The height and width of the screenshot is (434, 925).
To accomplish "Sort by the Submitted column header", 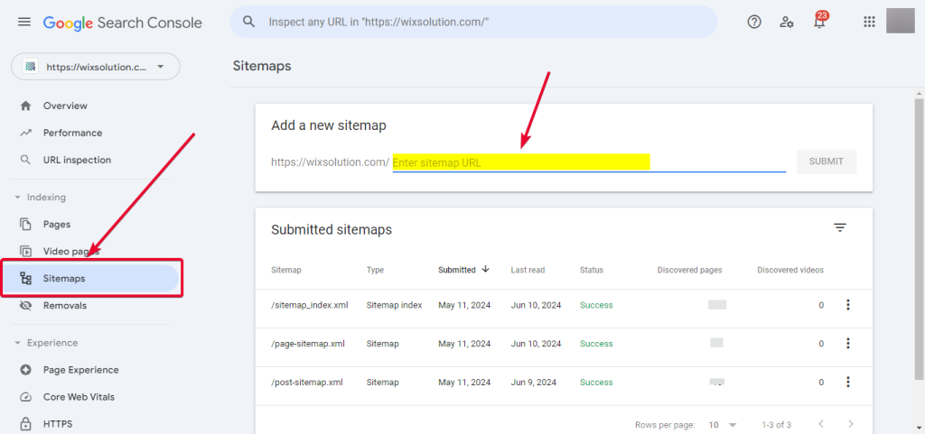I will pos(456,271).
